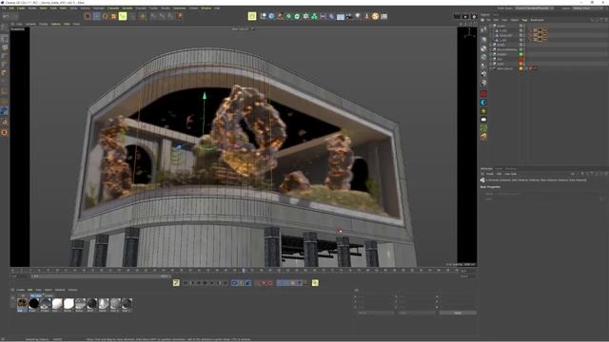Image resolution: width=609 pixels, height=342 pixels.
Task: Toggle the Y-axis lock in top toolbar
Action: coord(163,16)
